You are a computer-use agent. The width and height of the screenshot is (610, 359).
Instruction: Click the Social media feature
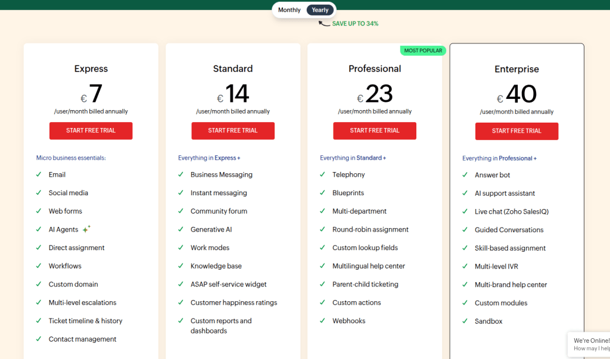(x=68, y=193)
